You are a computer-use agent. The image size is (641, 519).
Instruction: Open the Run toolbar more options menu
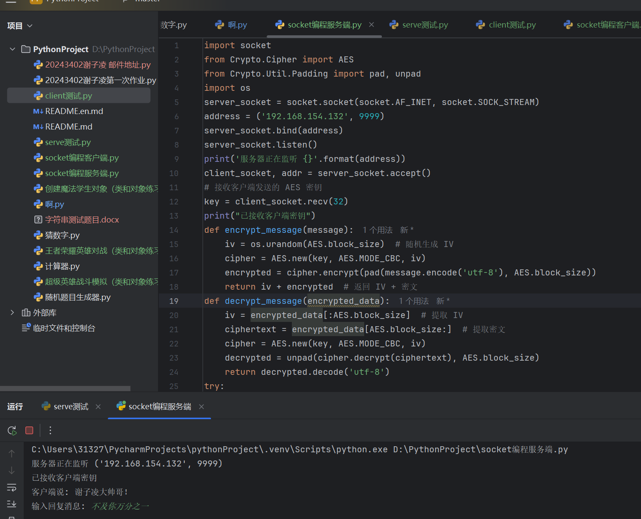coord(50,430)
